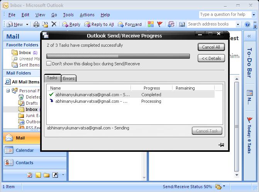Click the Drafts folder icon
This screenshot has width=259, height=192.
click(21, 103)
